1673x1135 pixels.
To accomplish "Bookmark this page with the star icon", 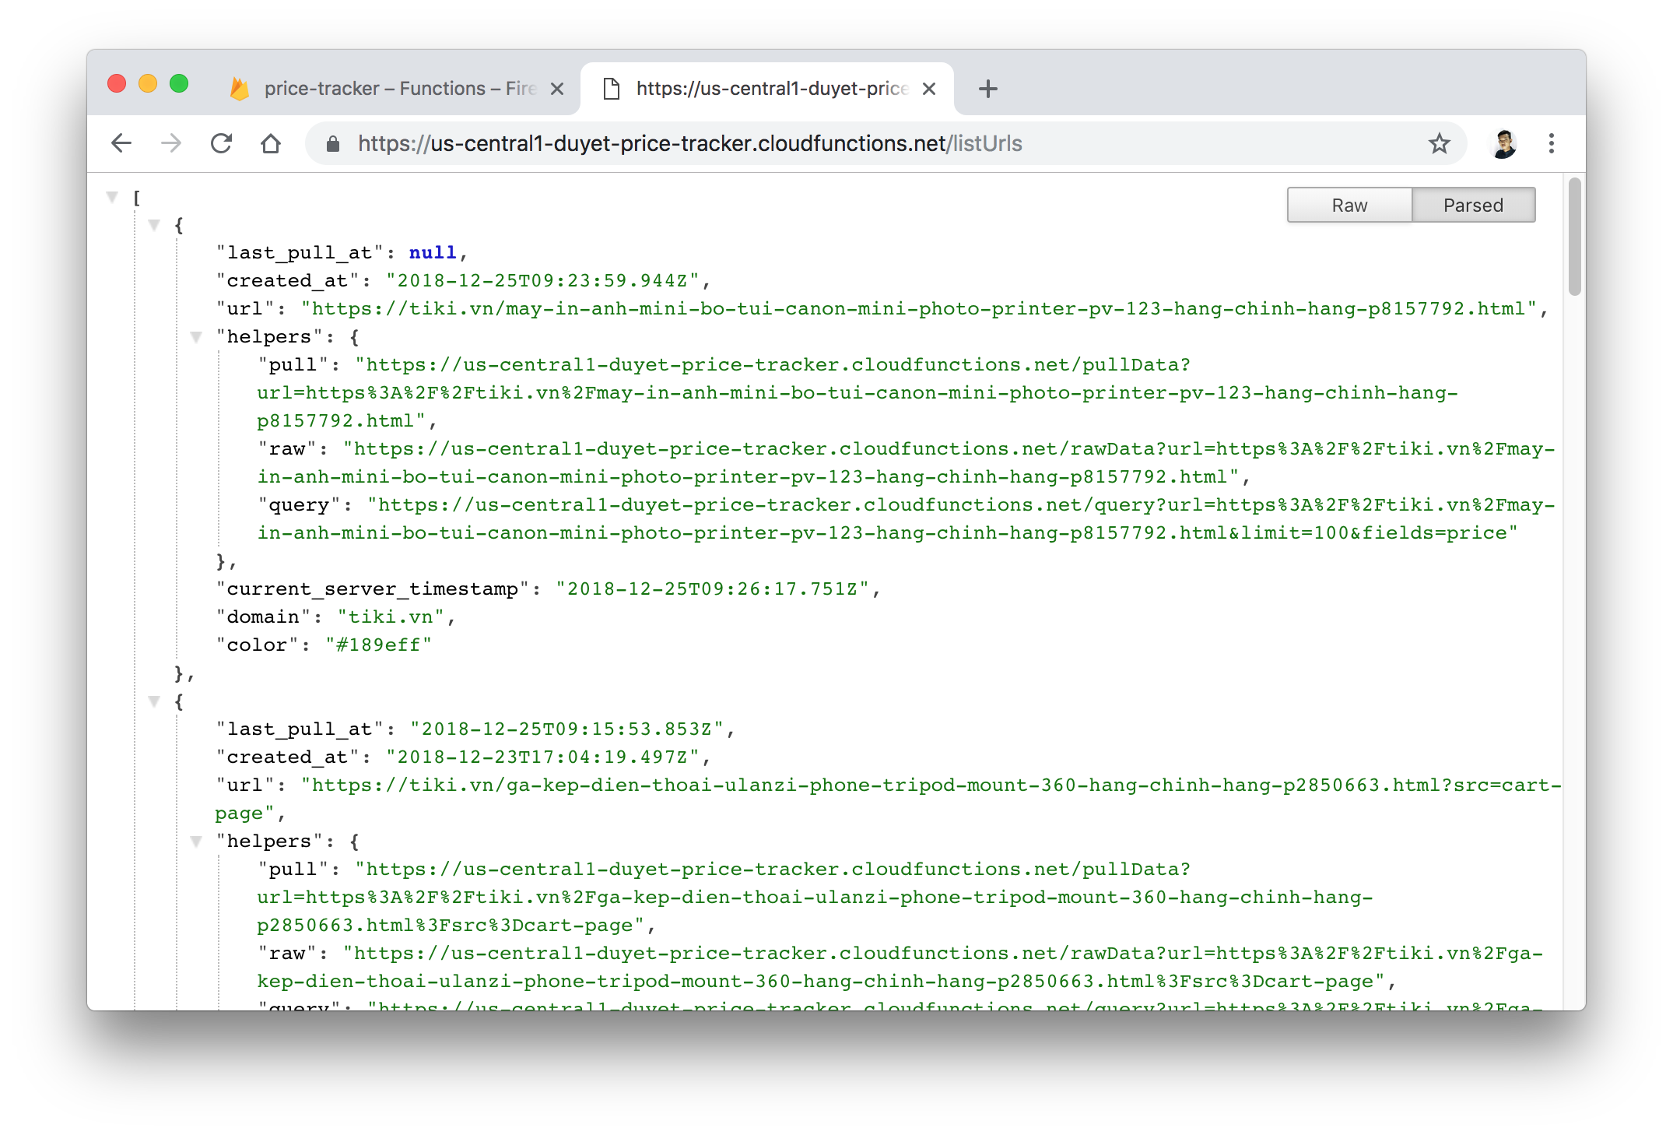I will (x=1439, y=143).
